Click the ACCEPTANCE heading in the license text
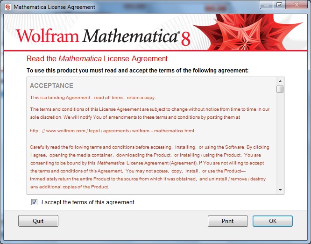The height and width of the screenshot is (244, 311). [51, 86]
